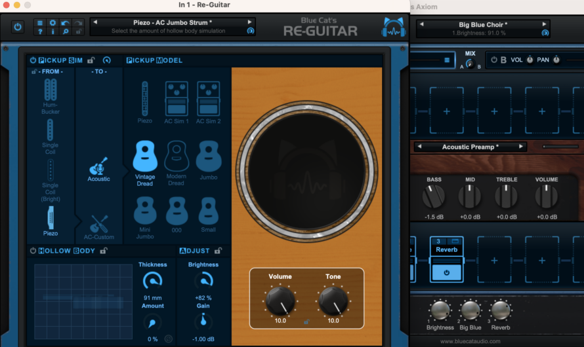Select the Single Coil source pickup
The height and width of the screenshot is (347, 584).
(51, 137)
